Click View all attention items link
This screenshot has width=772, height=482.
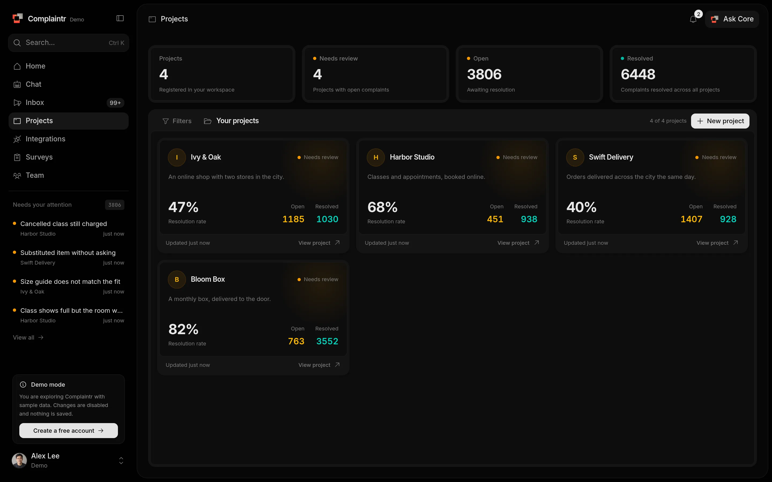click(28, 337)
